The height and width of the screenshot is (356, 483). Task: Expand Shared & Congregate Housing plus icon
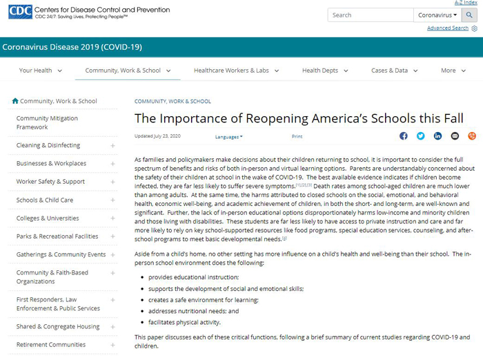pos(112,327)
